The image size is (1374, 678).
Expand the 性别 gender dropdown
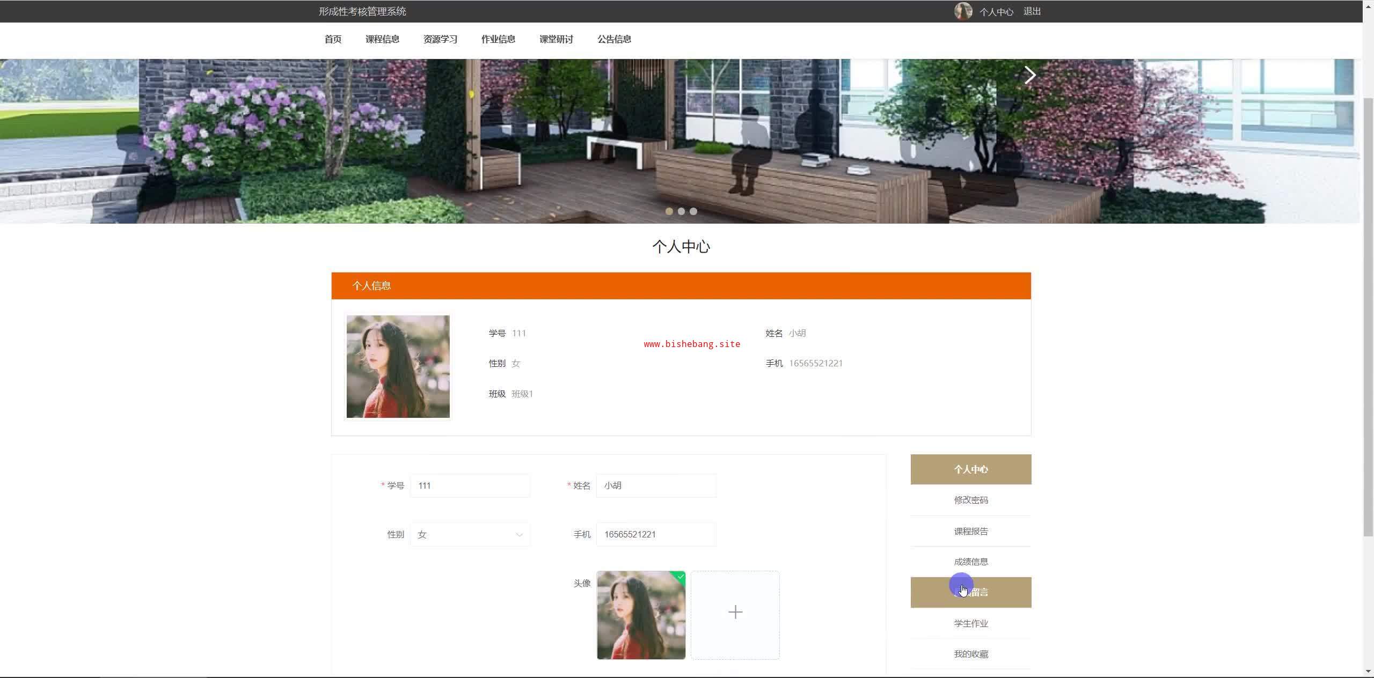[470, 534]
